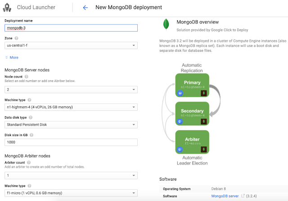This screenshot has width=288, height=201.
Task: Open help for server Machine type
Action: click(29, 100)
